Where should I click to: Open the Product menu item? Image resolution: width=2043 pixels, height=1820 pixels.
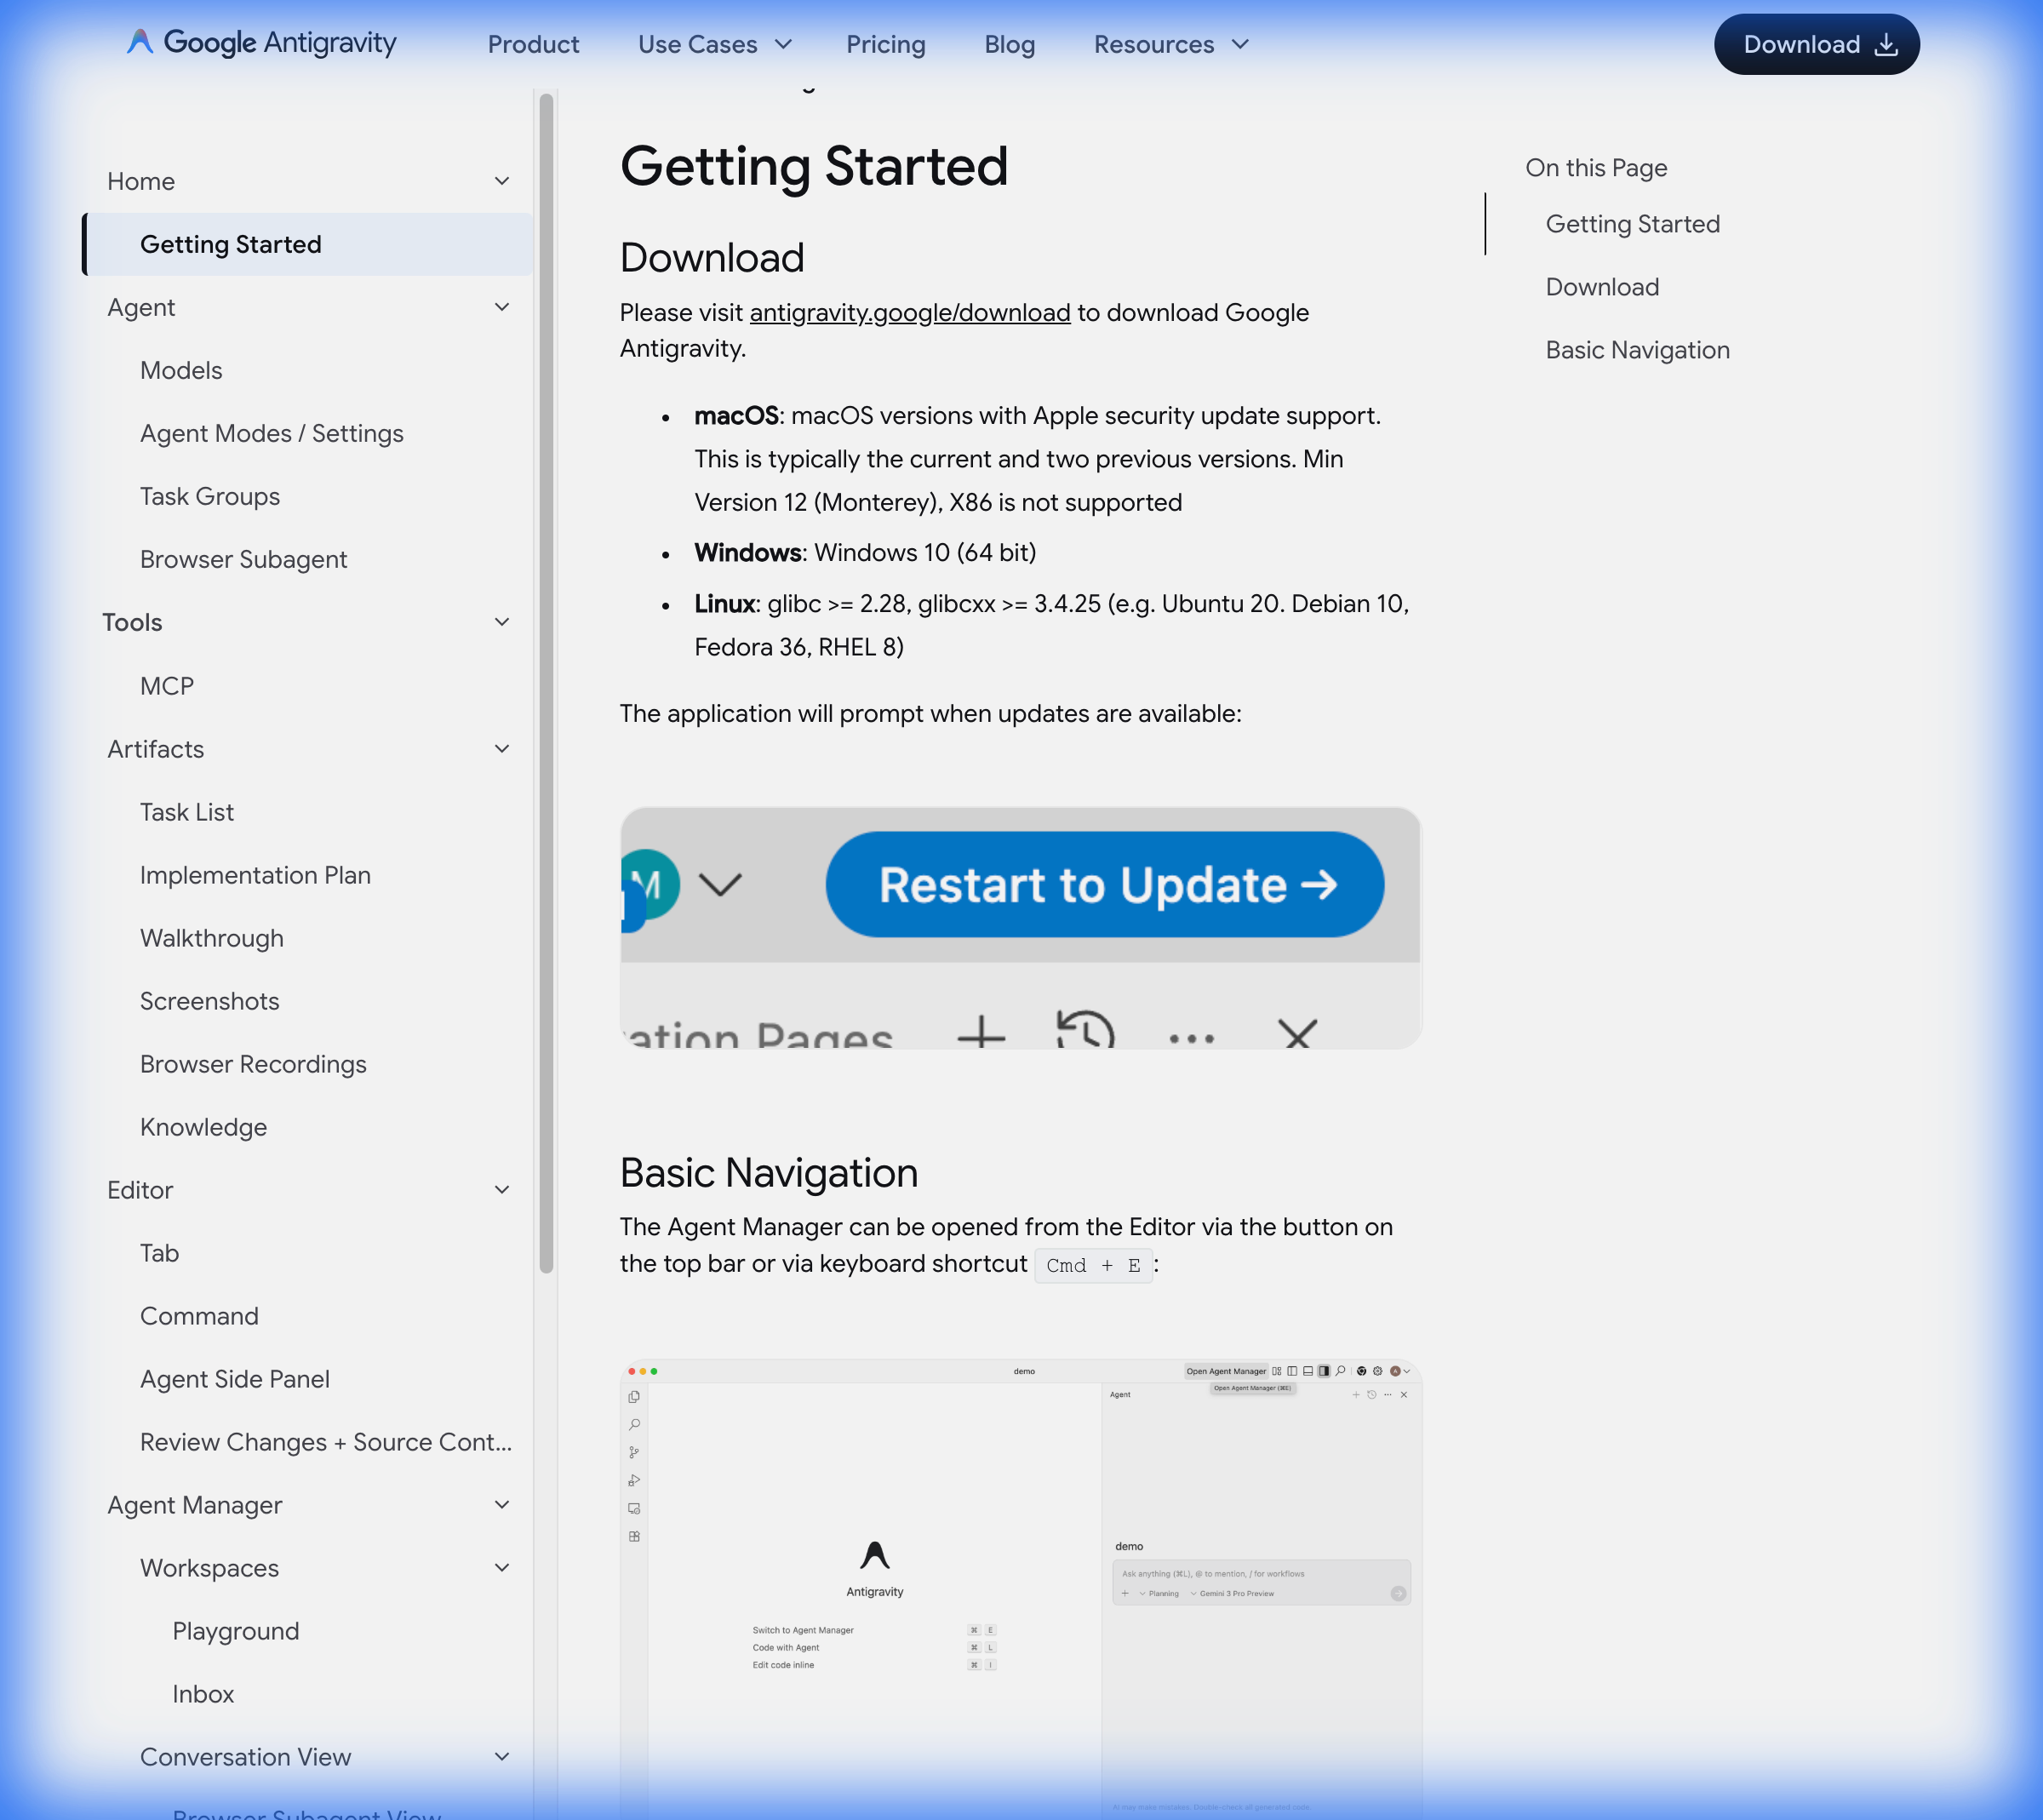533,45
